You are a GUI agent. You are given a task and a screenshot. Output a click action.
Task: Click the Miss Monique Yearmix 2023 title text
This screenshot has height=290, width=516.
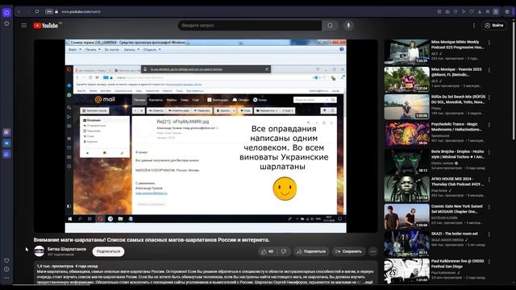coord(456,72)
